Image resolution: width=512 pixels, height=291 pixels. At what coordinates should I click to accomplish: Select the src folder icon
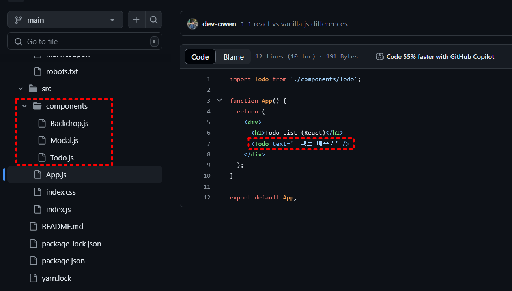(33, 89)
